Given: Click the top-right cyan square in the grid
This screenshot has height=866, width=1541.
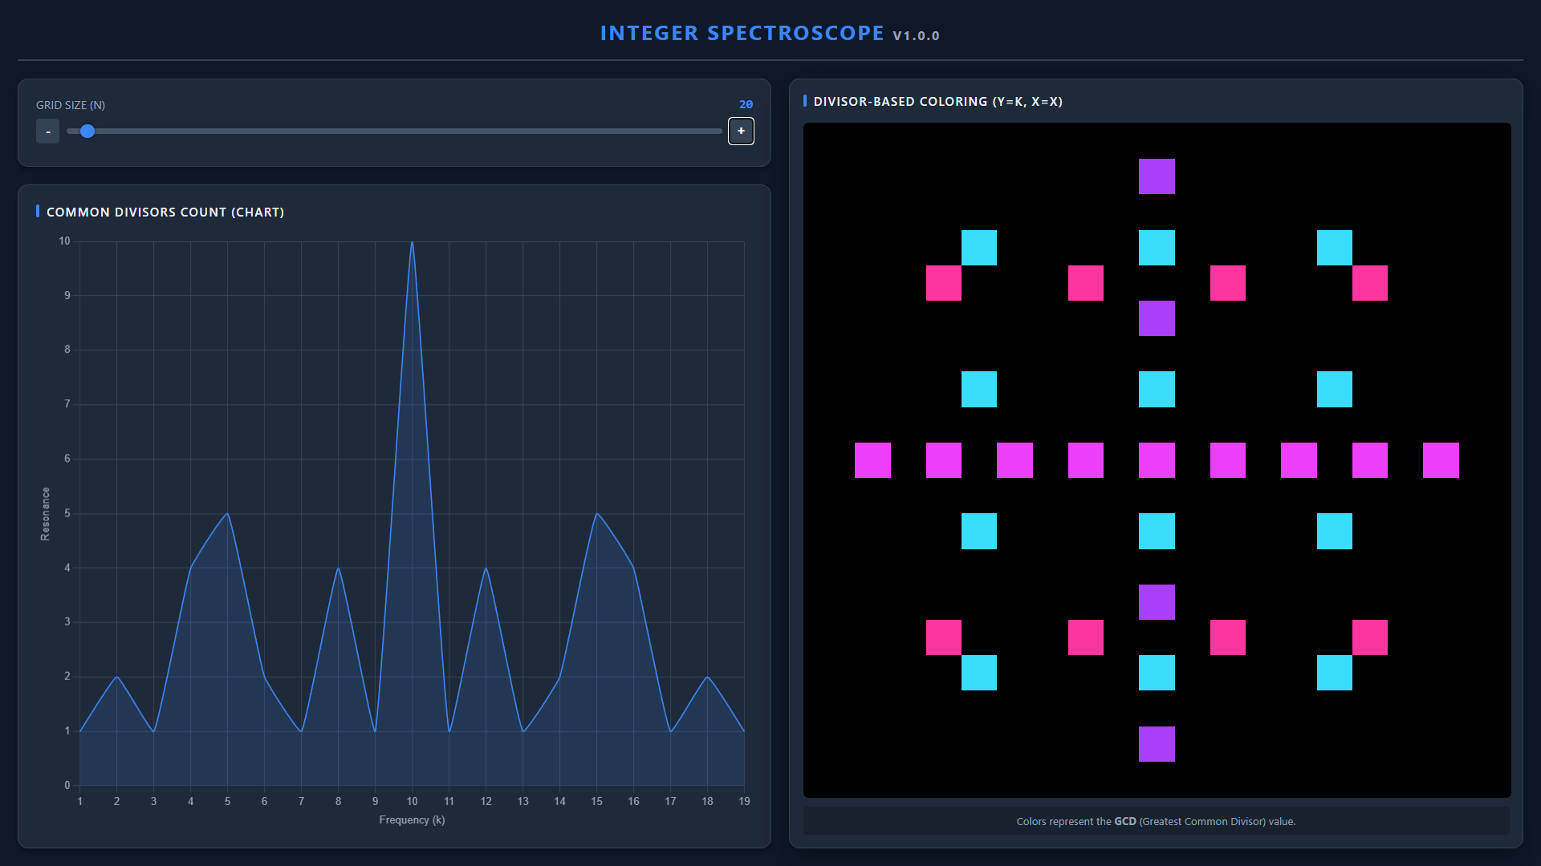Looking at the screenshot, I should point(1334,248).
